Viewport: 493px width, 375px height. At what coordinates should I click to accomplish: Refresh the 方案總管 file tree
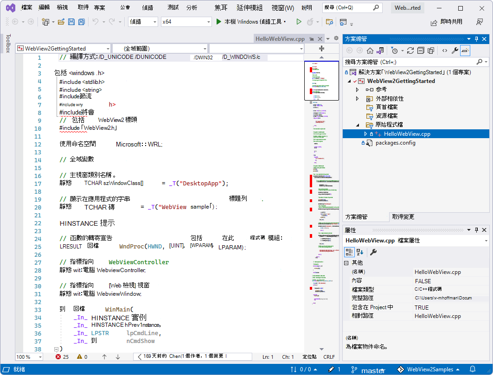pyautogui.click(x=411, y=50)
